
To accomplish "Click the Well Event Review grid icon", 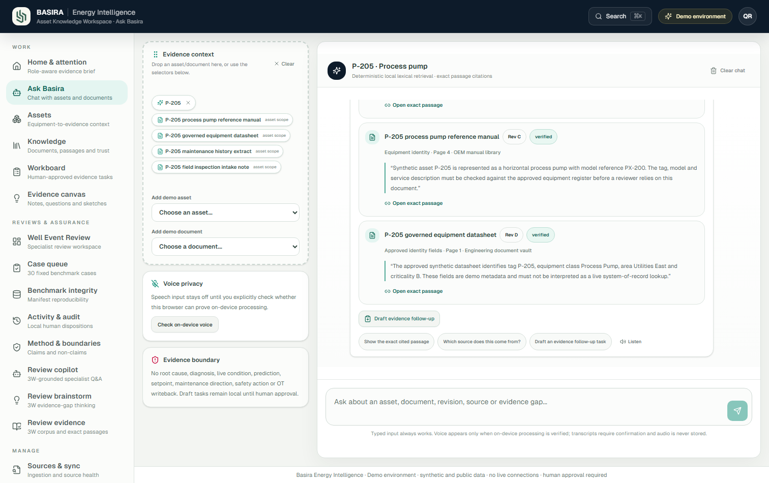I will (17, 242).
